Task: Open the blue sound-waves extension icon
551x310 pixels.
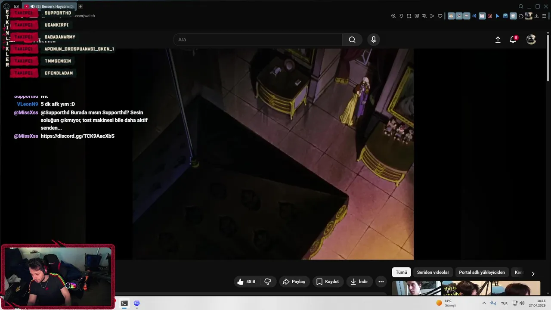Action: pyautogui.click(x=474, y=16)
